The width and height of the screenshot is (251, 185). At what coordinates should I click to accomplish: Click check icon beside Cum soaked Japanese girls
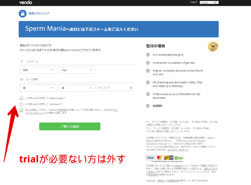(148, 54)
